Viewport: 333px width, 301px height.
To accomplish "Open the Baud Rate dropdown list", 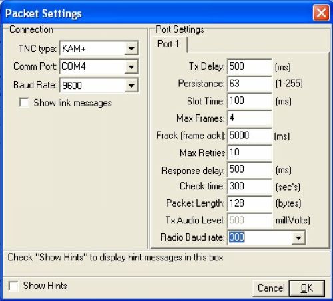I will (131, 85).
